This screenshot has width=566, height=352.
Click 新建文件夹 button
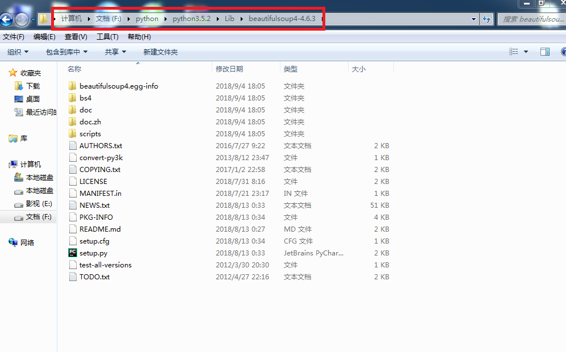160,52
